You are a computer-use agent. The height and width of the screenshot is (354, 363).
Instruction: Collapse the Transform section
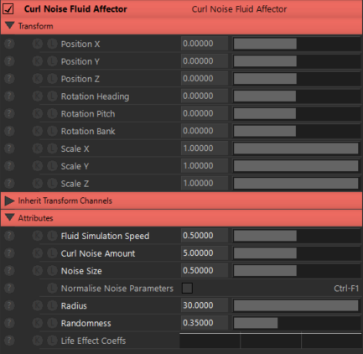coord(9,26)
